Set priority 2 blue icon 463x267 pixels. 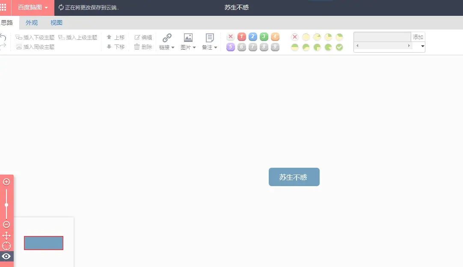tap(253, 37)
